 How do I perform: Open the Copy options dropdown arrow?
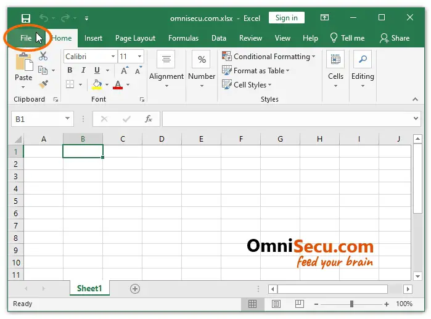[x=53, y=71]
